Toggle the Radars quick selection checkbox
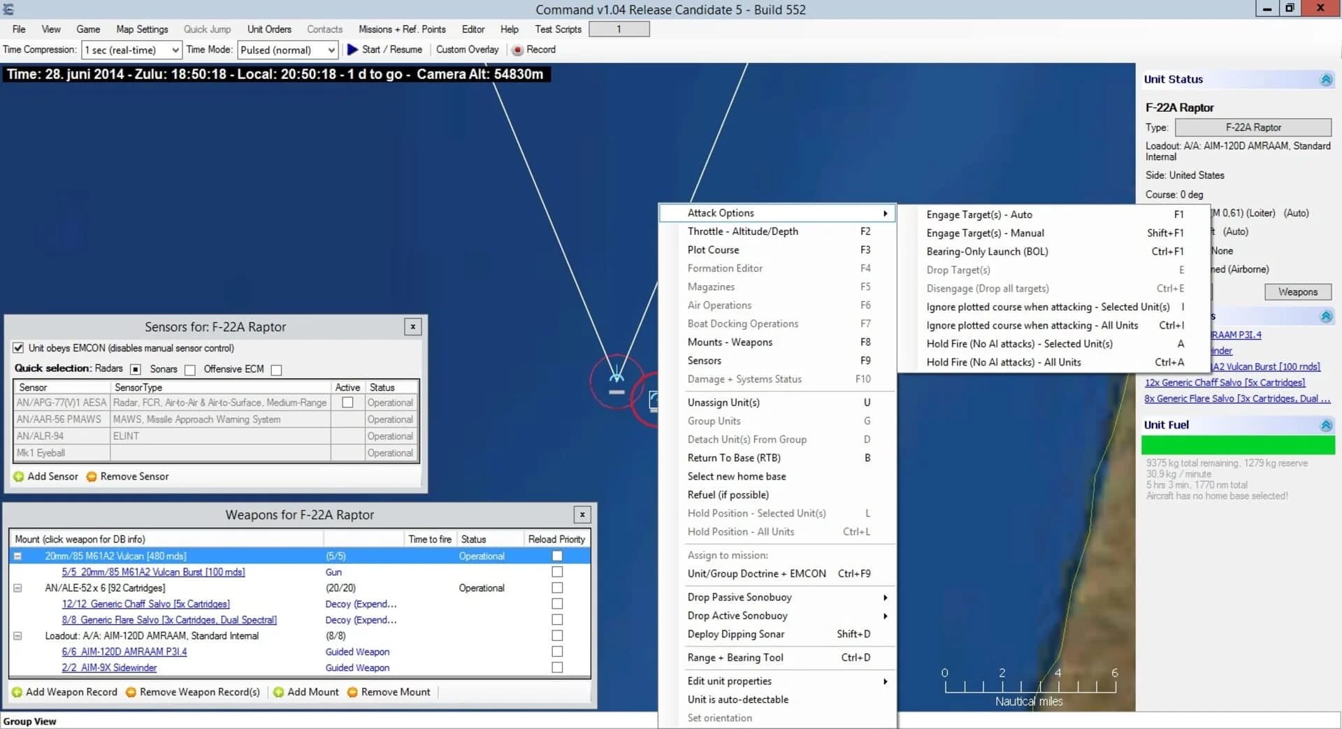The width and height of the screenshot is (1342, 729). 136,369
